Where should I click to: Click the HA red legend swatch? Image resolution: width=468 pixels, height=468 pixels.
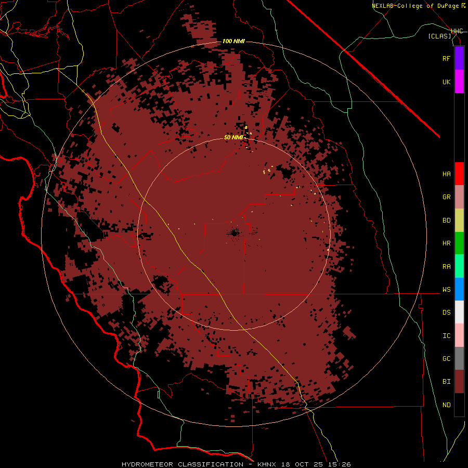pyautogui.click(x=459, y=174)
